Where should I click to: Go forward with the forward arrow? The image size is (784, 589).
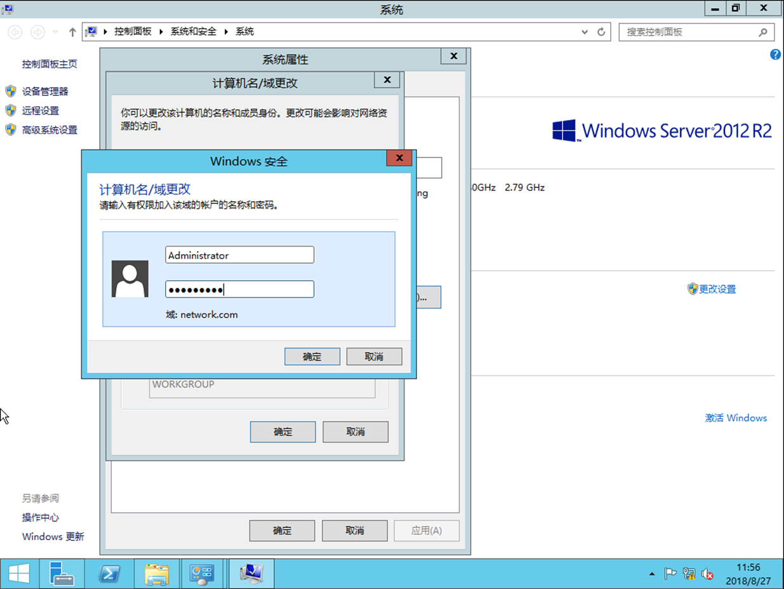37,32
